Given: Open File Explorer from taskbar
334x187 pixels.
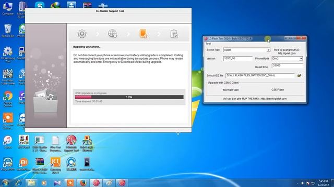Looking at the screenshot, I should 31,183.
